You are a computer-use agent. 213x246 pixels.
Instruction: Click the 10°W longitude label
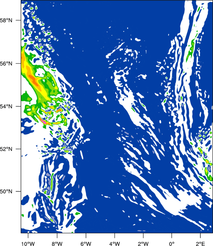28,244
